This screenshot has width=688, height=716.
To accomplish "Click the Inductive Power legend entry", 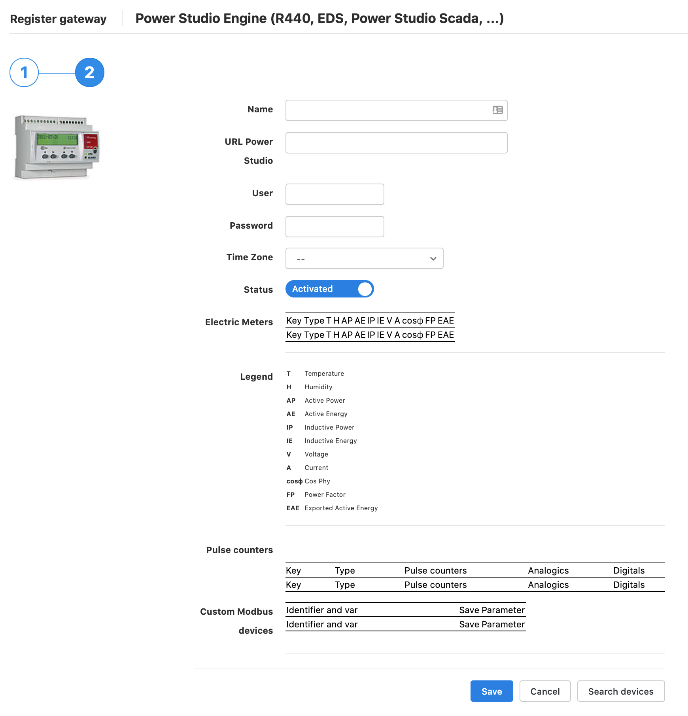I will pos(329,427).
